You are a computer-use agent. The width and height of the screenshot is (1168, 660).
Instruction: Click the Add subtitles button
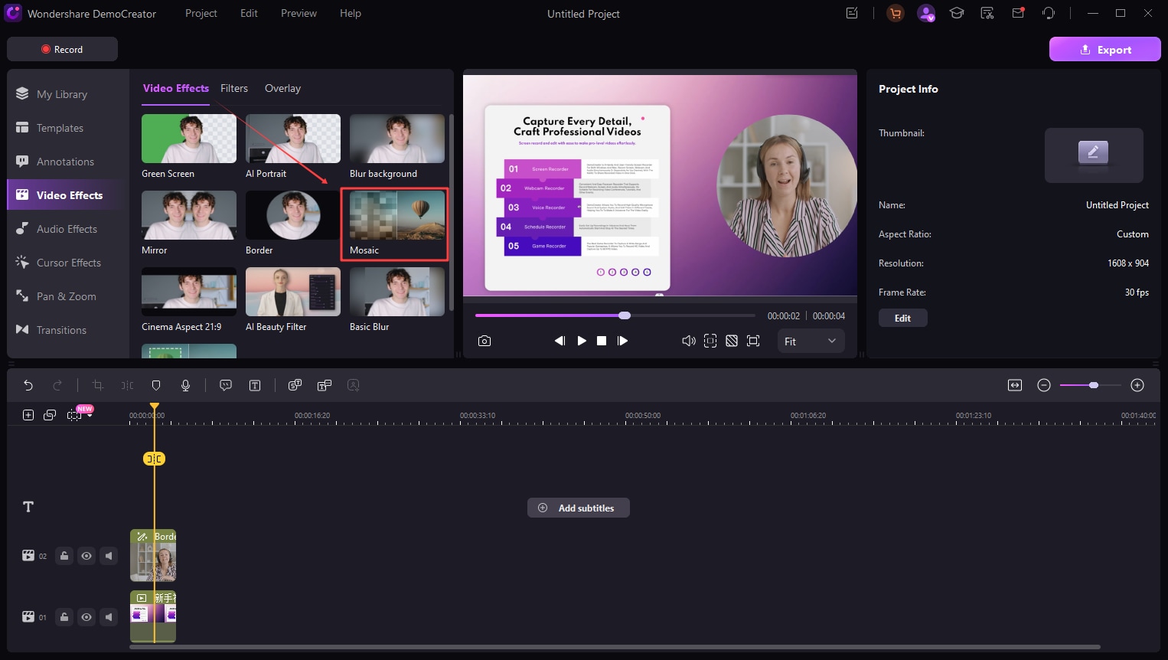[578, 508]
